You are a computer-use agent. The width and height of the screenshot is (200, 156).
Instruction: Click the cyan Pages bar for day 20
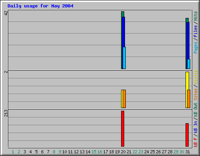[124, 58]
